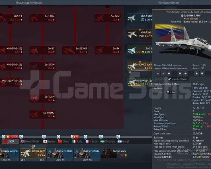Screen dimensions: 211x169
Task: Switch to the Israel nation tab
Action: (x=123, y=141)
